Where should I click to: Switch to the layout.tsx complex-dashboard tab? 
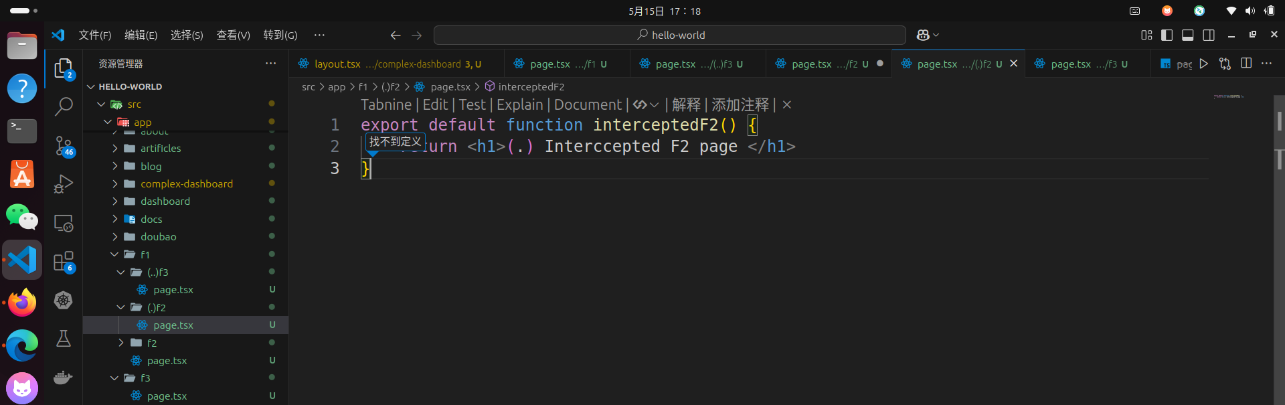(x=395, y=64)
